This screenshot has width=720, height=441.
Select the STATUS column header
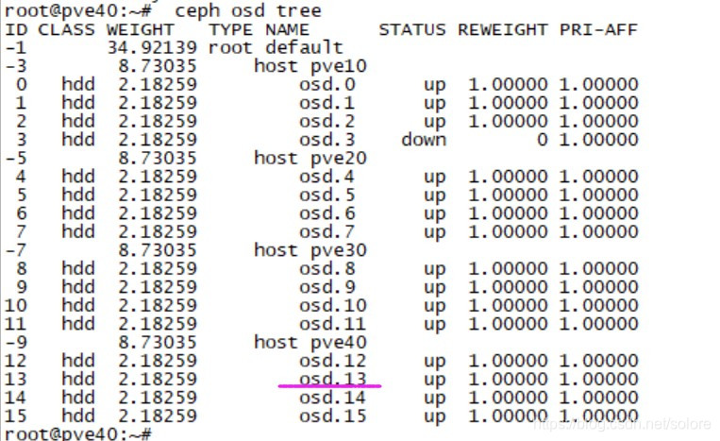pyautogui.click(x=411, y=30)
